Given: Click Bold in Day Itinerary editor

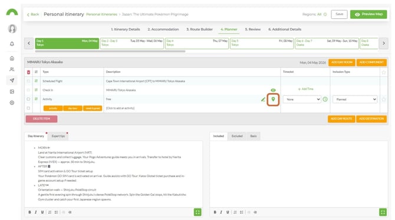Looking at the screenshot, I should [29, 212].
